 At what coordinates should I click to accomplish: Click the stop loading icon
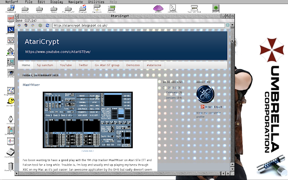(x=40, y=25)
